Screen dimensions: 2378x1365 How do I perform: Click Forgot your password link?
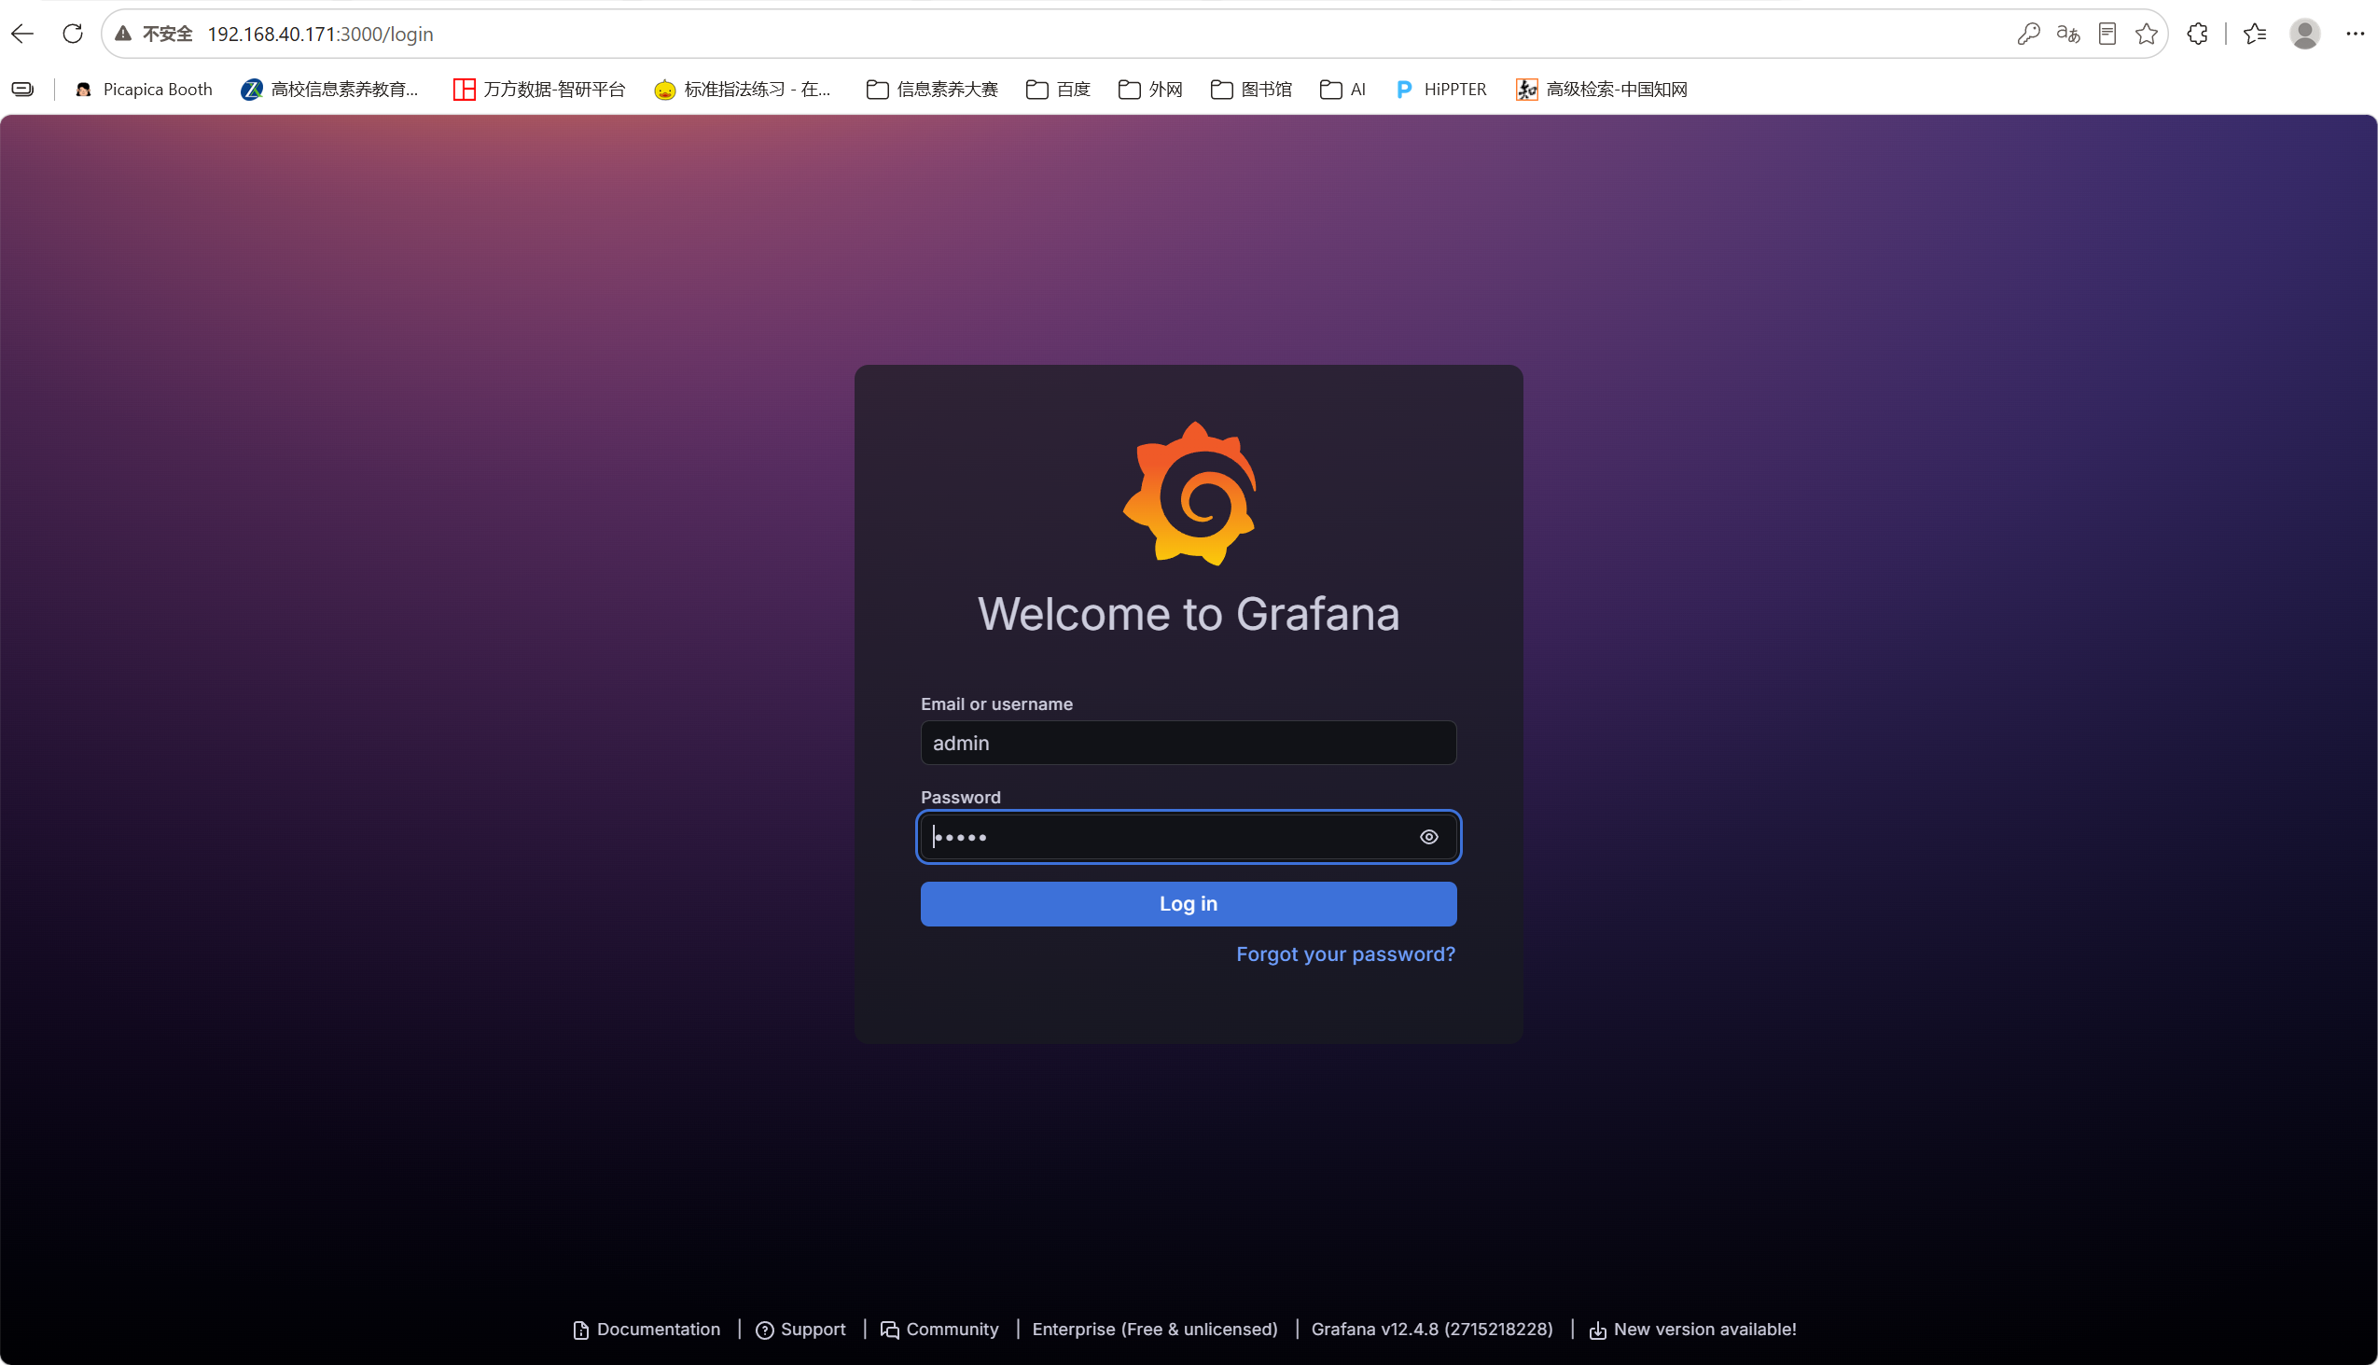click(1345, 954)
